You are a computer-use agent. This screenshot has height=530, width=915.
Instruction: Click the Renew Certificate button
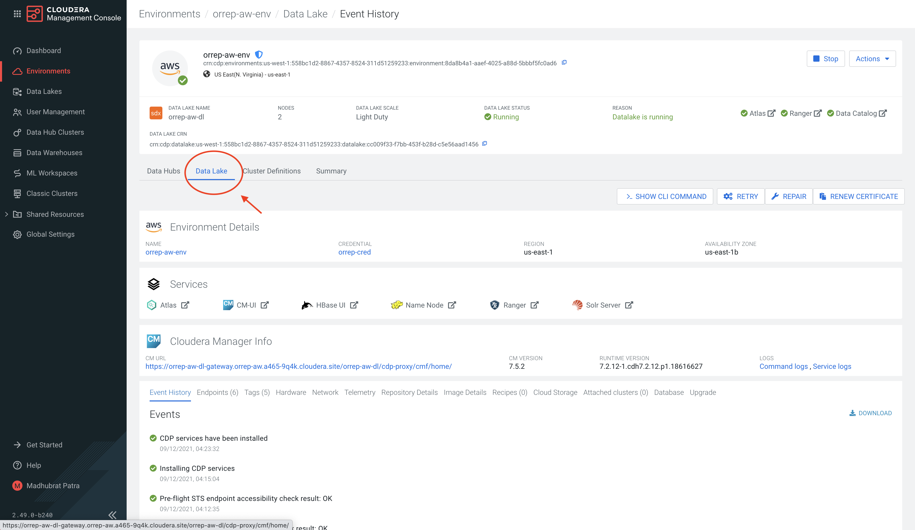point(859,196)
